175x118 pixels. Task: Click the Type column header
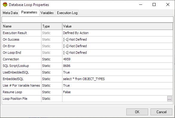(x=52, y=26)
